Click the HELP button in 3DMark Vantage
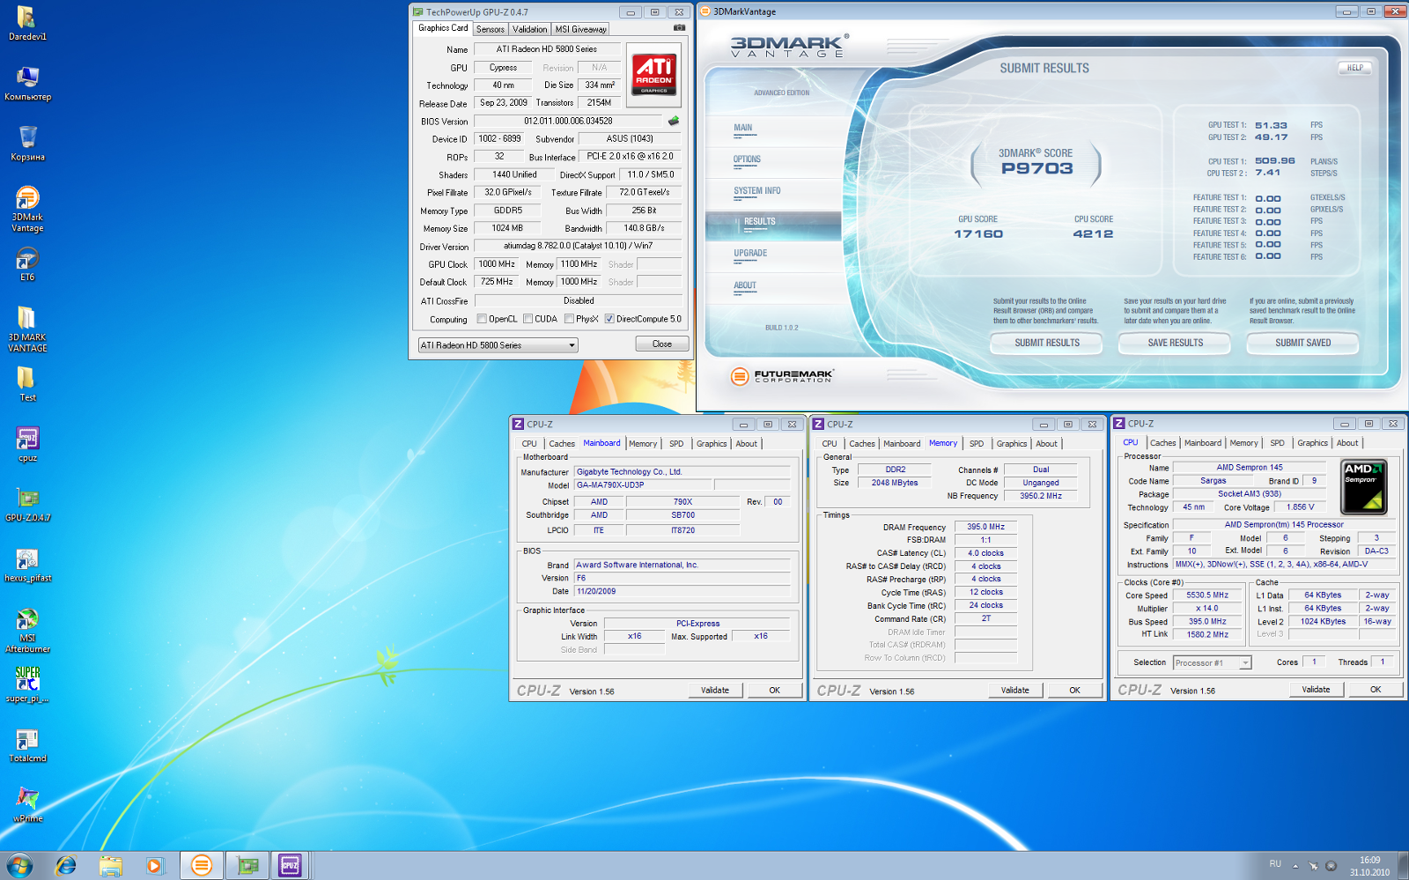This screenshot has width=1409, height=880. (x=1355, y=68)
